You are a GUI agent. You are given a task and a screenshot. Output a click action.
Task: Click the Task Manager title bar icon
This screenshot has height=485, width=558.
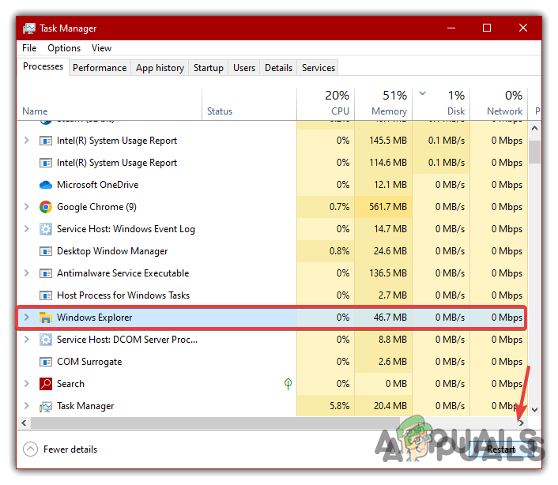(x=29, y=28)
